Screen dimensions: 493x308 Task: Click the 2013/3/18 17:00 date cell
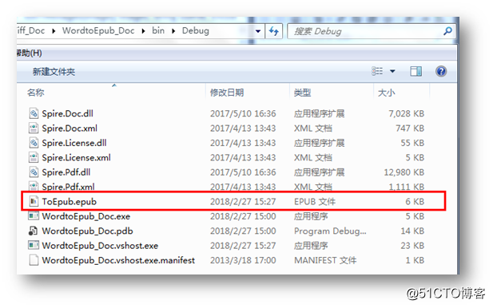tap(243, 260)
